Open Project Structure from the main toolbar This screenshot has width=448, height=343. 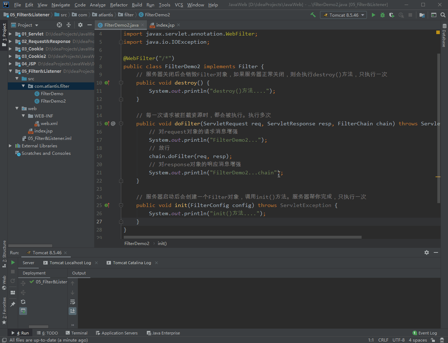coord(422,15)
